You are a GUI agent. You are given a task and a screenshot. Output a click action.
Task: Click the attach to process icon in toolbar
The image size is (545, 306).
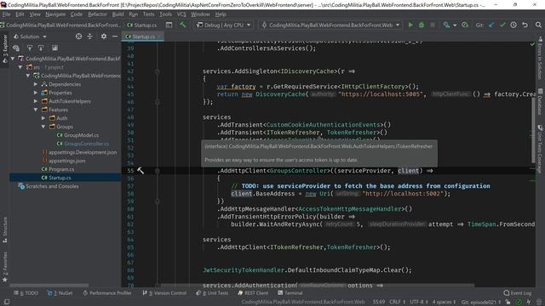(x=446, y=25)
